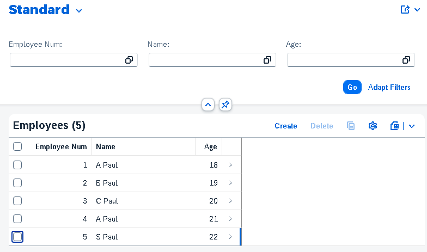Open Adapt Filters link
The width and height of the screenshot is (427, 252).
coord(389,87)
